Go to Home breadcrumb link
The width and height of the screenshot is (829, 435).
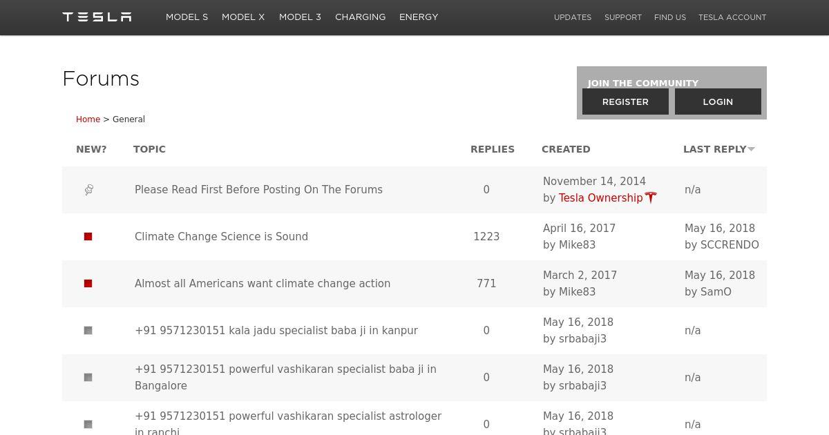pos(88,119)
